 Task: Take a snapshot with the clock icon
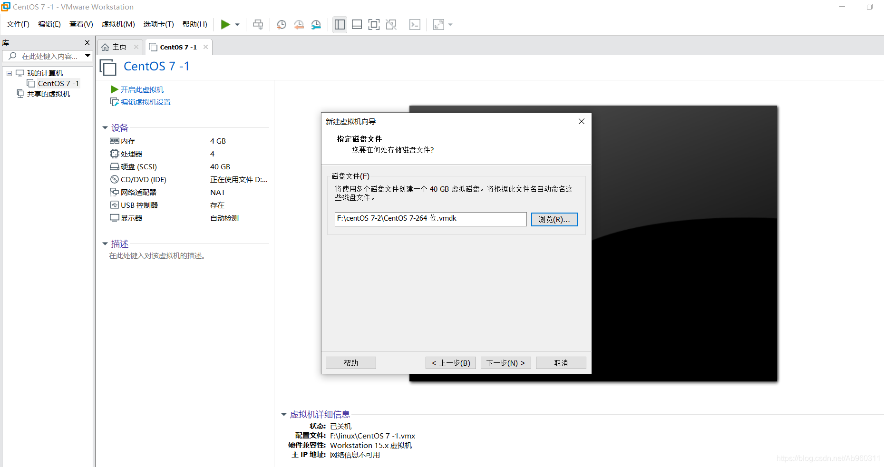click(282, 24)
